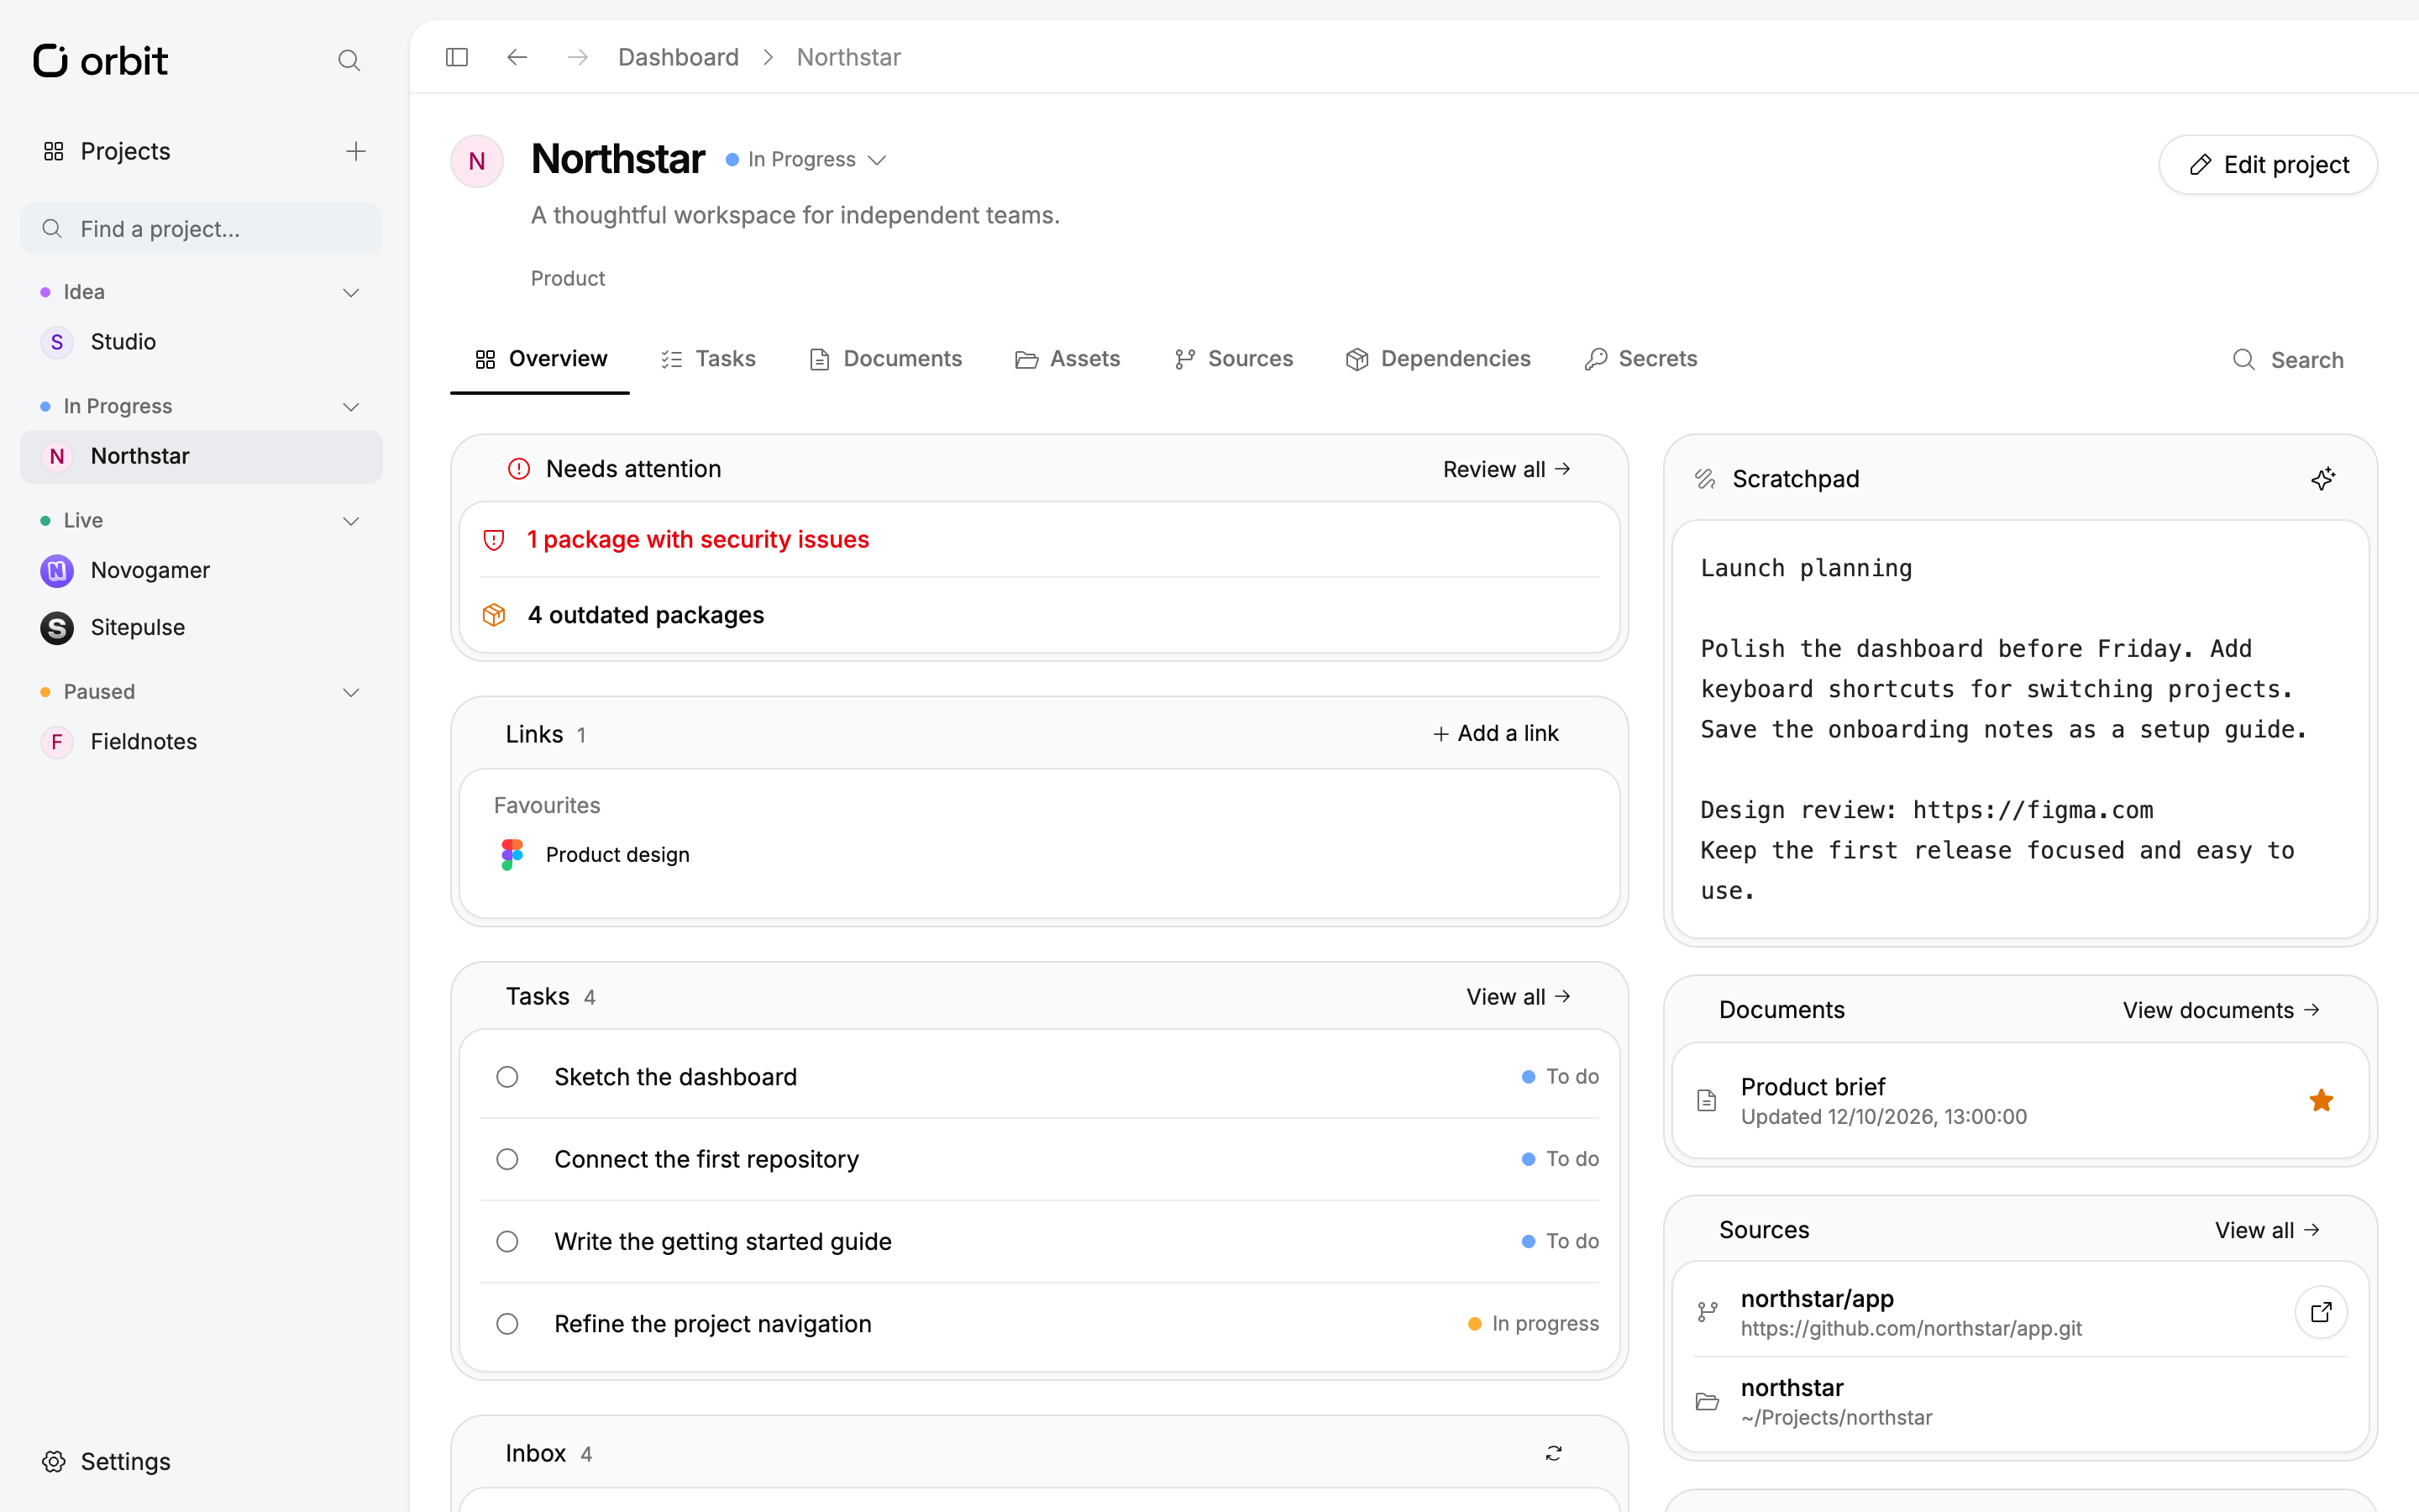Click '1 package with security issues'

698,539
